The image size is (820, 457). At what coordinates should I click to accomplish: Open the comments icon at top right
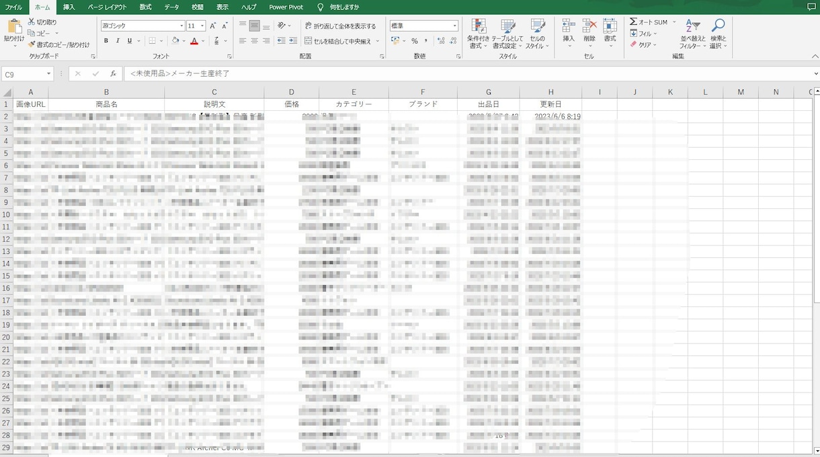coord(811,7)
